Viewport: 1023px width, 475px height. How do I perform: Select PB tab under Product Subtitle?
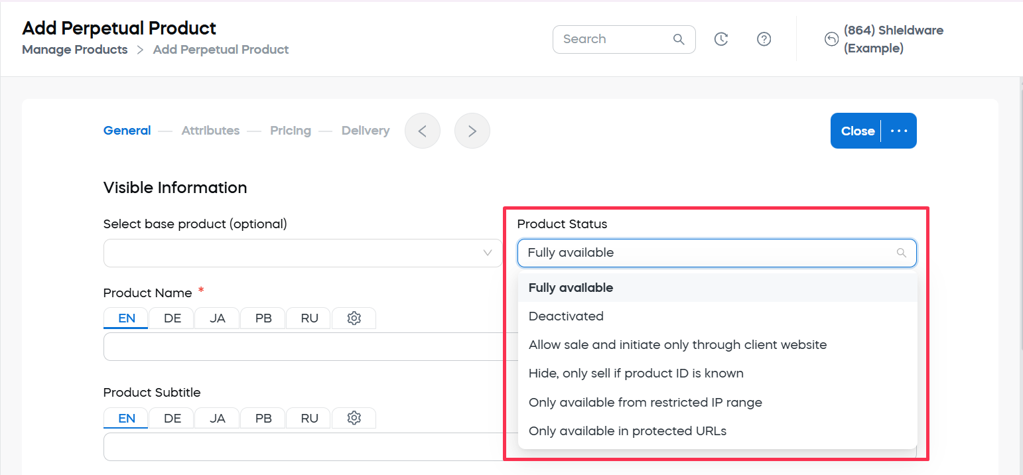click(x=263, y=418)
